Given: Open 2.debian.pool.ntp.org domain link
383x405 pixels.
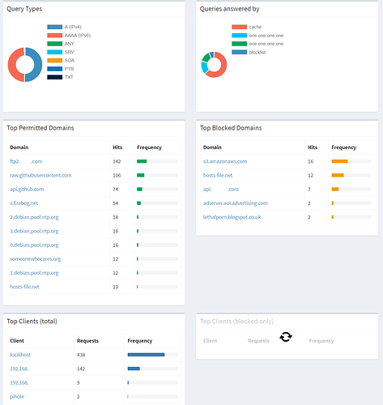Looking at the screenshot, I should pos(34,217).
